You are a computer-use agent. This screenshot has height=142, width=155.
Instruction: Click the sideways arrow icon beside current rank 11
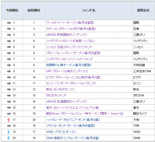(x=9, y=83)
